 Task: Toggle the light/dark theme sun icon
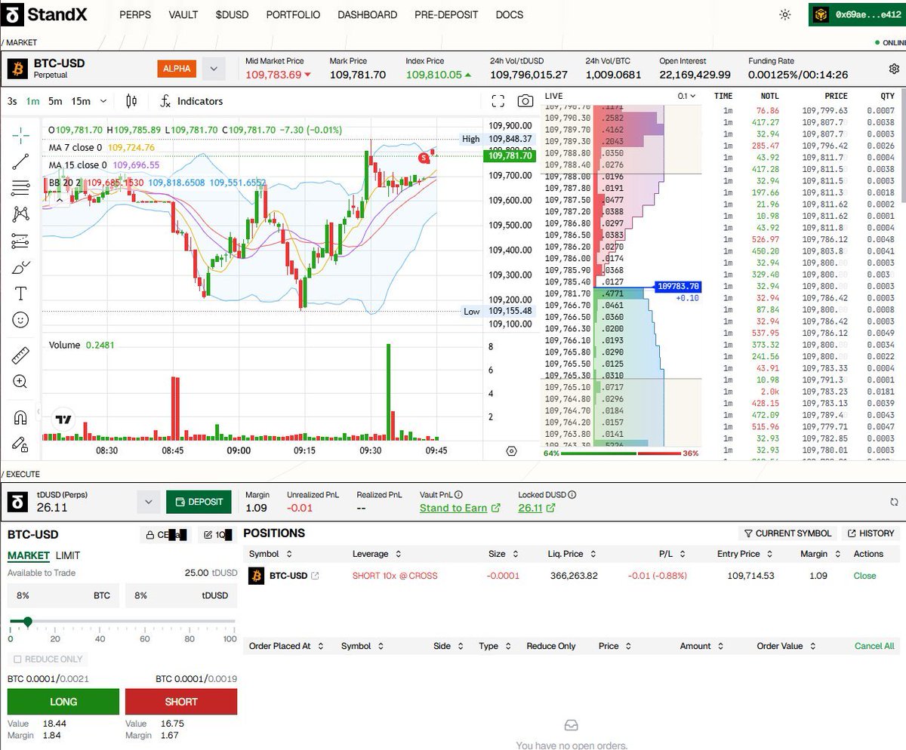pos(785,14)
